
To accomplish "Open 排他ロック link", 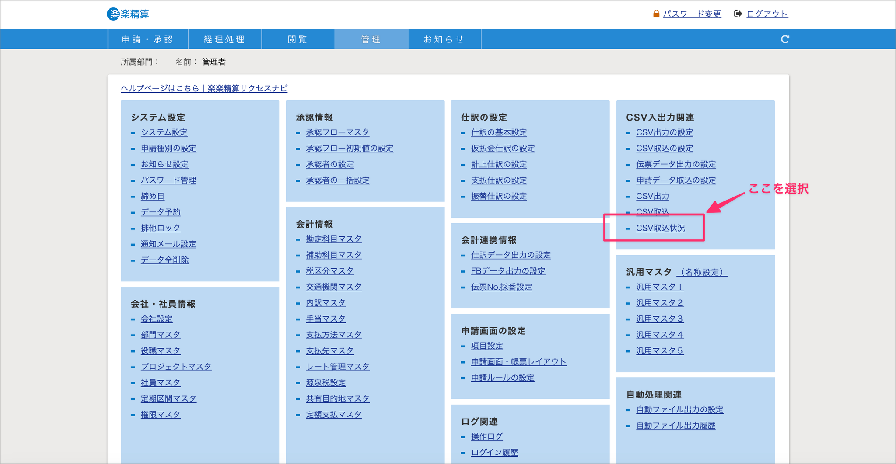I will (x=161, y=228).
